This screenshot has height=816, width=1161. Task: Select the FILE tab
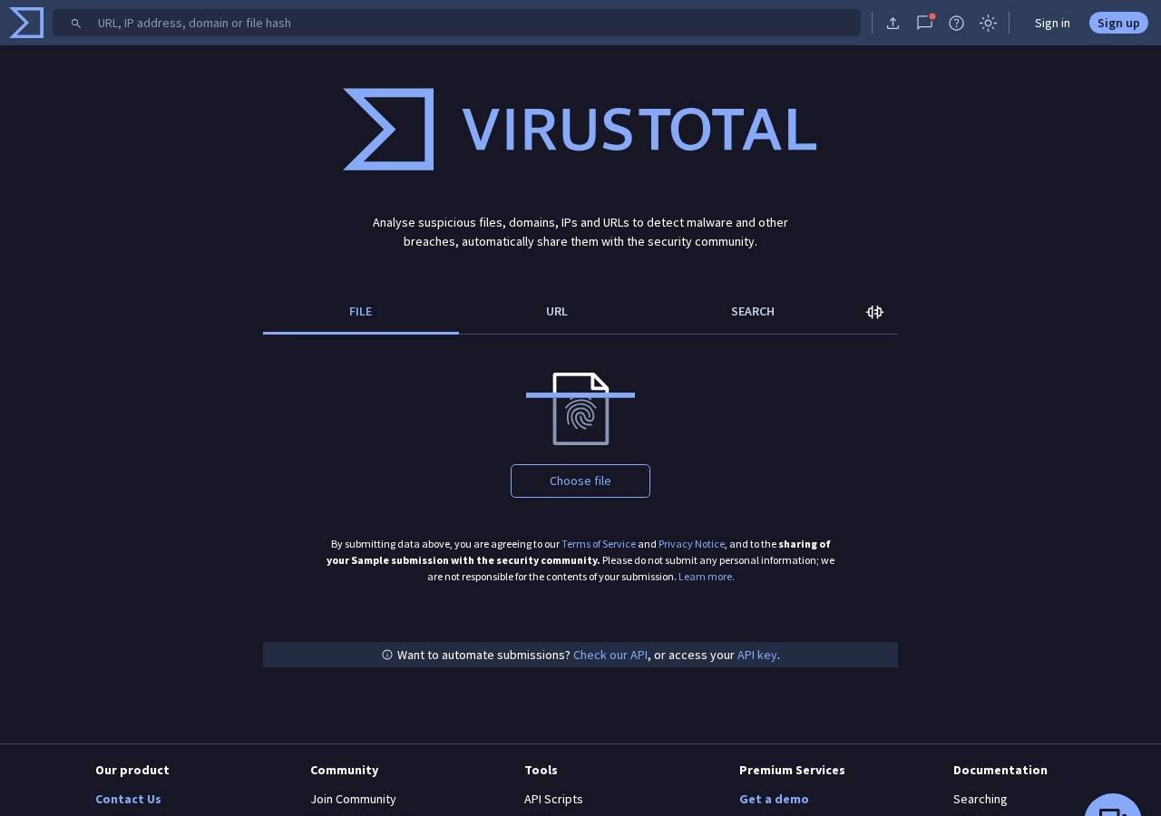(x=361, y=312)
